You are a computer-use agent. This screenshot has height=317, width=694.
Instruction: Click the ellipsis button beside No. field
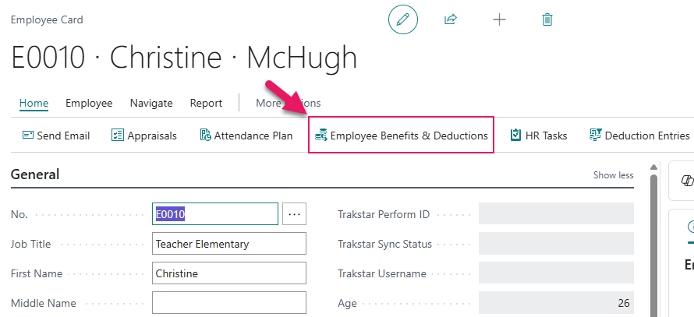pos(294,214)
